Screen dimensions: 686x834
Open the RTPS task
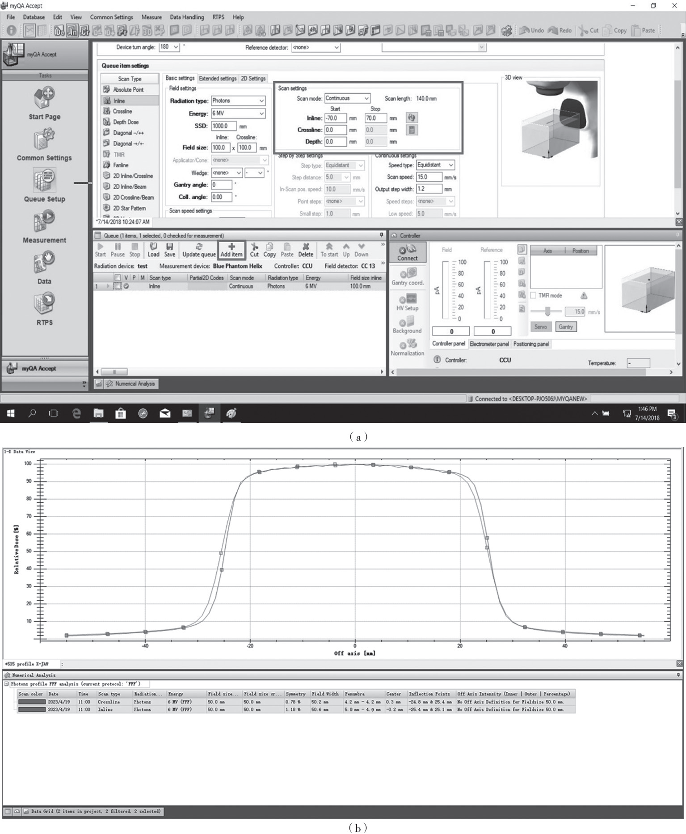44,309
